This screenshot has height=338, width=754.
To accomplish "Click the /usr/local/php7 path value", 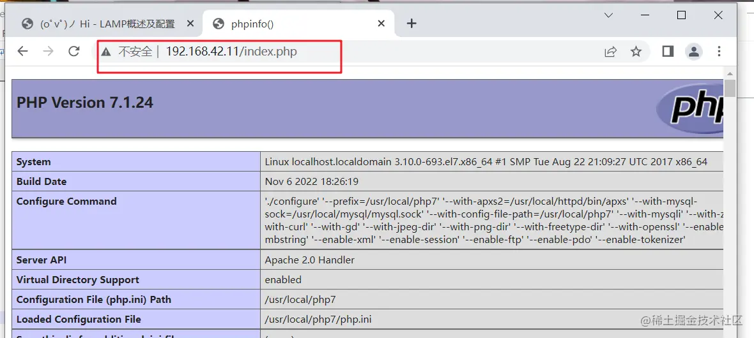I will point(300,300).
